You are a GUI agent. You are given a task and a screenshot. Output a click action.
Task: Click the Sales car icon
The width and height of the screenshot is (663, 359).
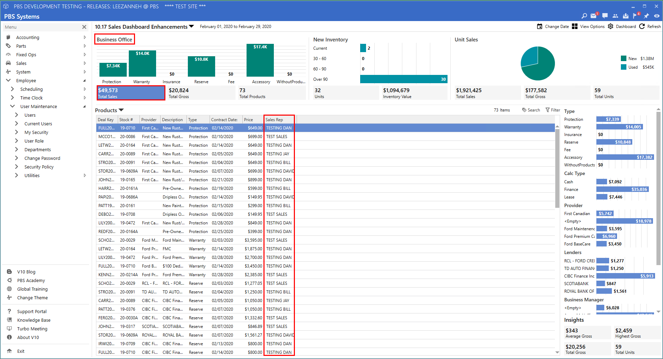point(9,63)
